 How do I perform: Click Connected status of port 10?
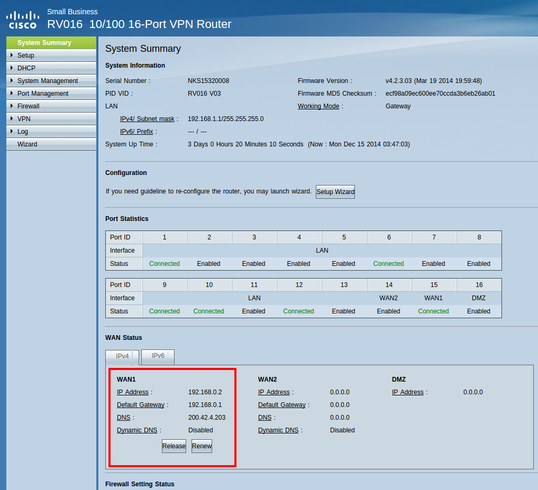[x=208, y=311]
